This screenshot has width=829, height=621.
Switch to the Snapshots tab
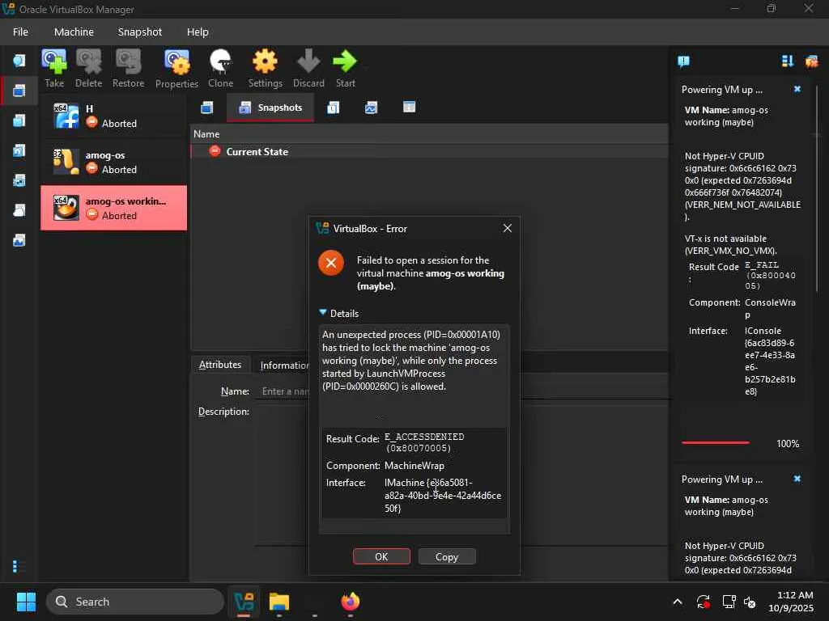[x=270, y=108]
